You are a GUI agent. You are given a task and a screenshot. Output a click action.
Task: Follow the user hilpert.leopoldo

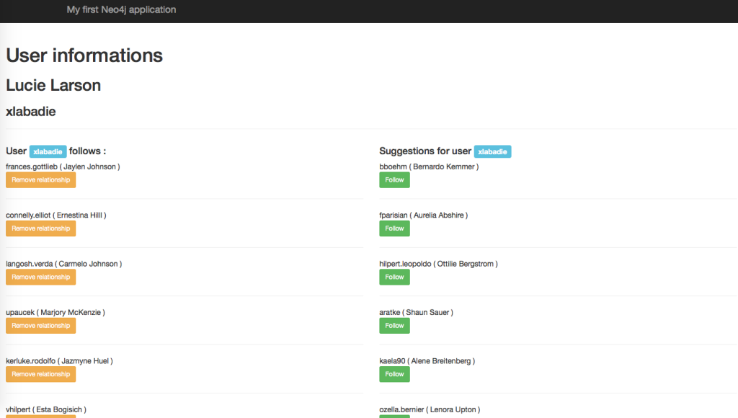[394, 277]
